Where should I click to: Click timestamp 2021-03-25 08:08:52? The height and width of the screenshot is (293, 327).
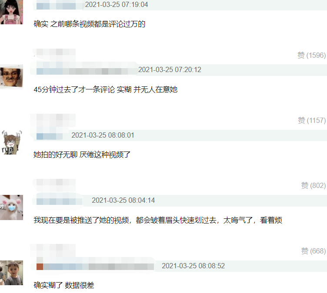(194, 266)
